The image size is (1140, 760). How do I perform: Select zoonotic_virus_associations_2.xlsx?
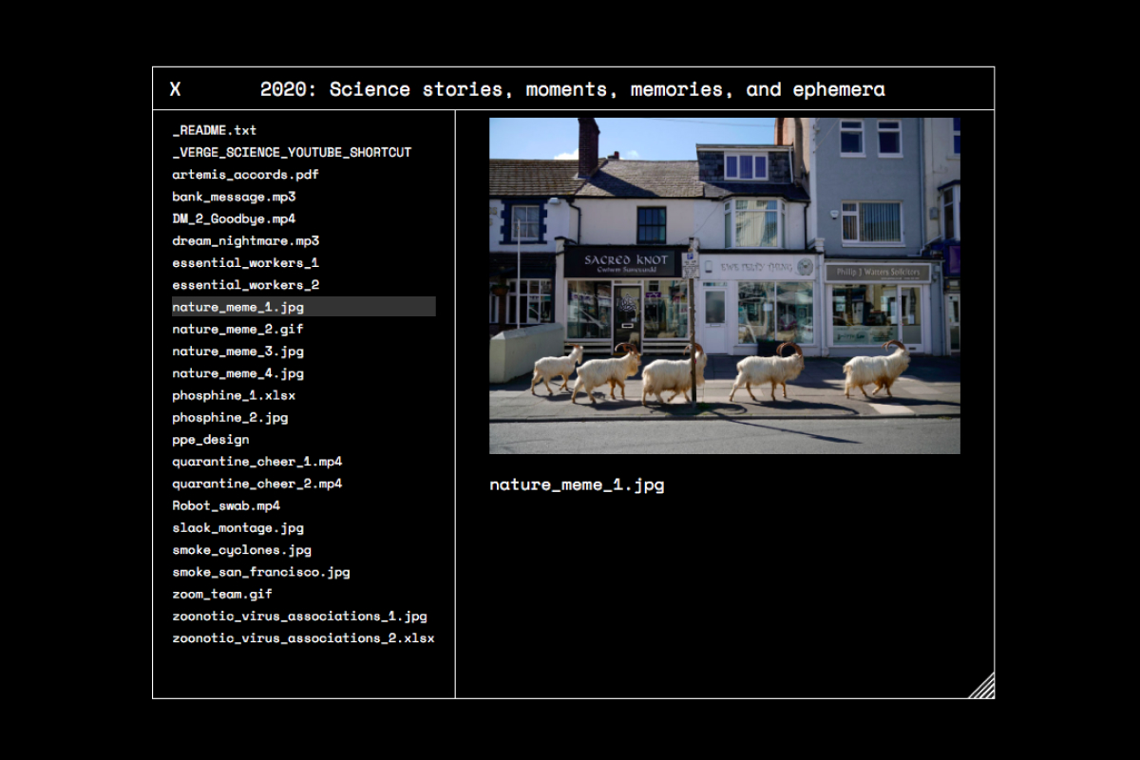(303, 638)
